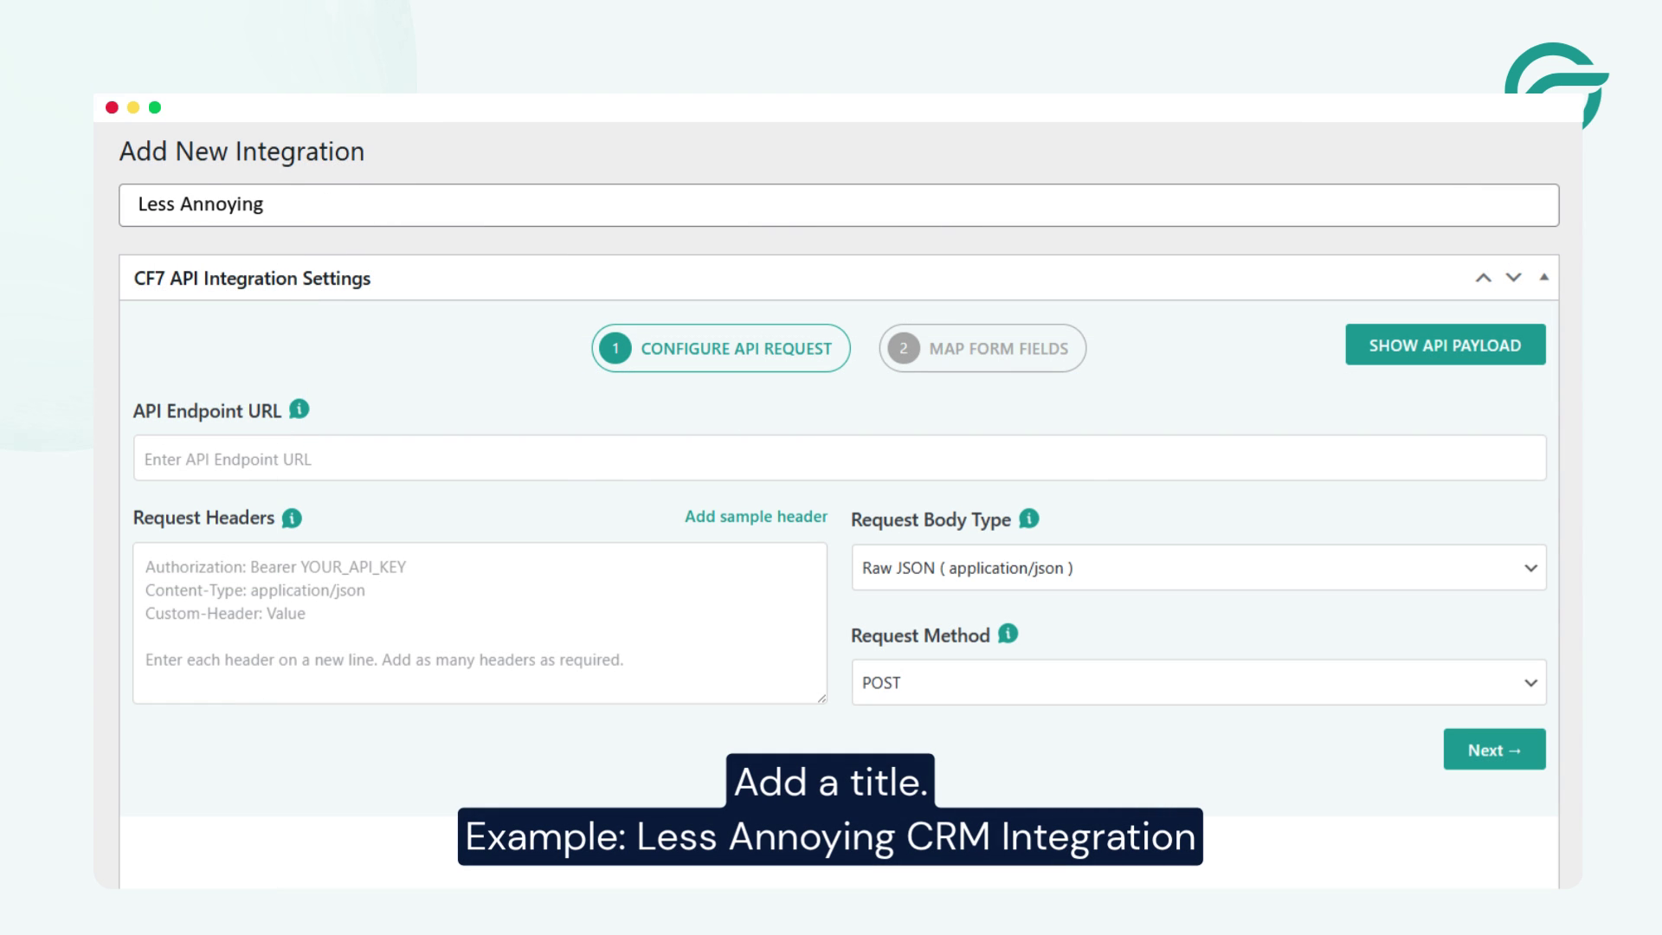
Task: Select the Configure API Request step
Action: pos(720,348)
